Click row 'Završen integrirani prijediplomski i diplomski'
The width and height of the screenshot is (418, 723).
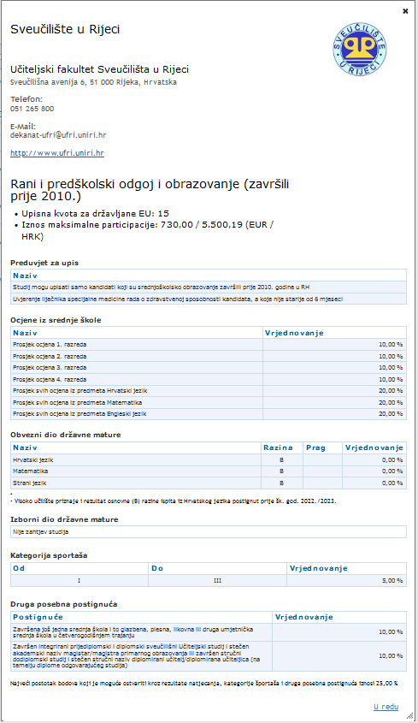pos(209,656)
